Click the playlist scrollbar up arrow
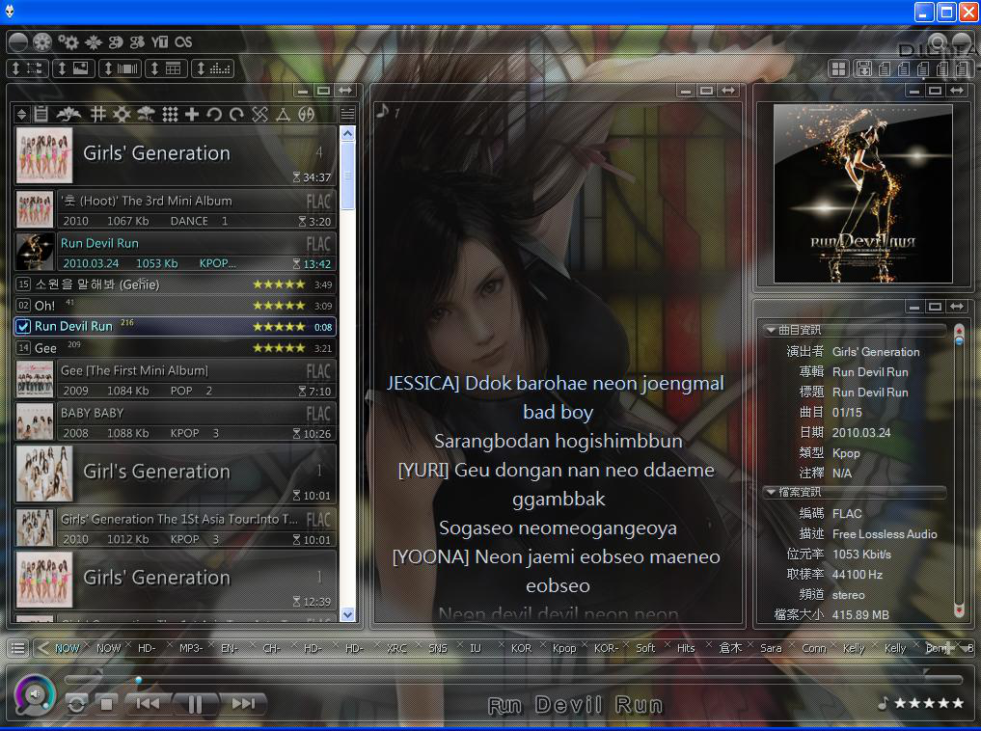Viewport: 981px width, 731px height. pos(348,133)
